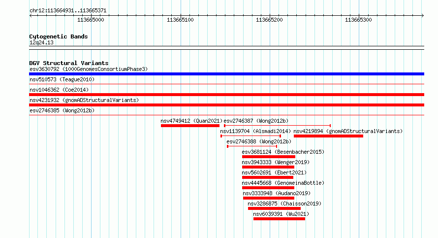
Task: Select nsv510573 (Teague2010) label
Action: pos(62,79)
